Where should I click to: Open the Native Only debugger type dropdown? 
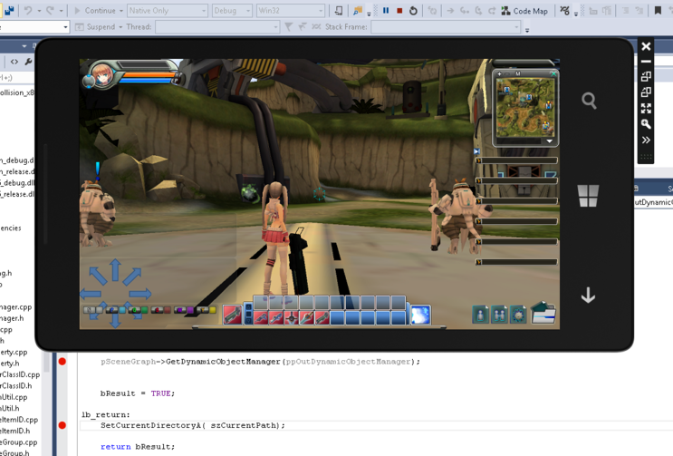tap(167, 11)
